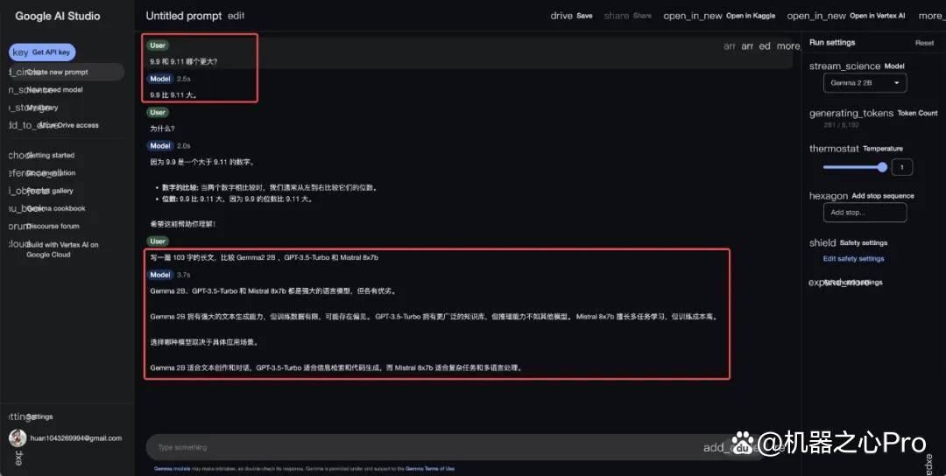Click the Add stop sequence field
946x476 pixels.
point(865,212)
